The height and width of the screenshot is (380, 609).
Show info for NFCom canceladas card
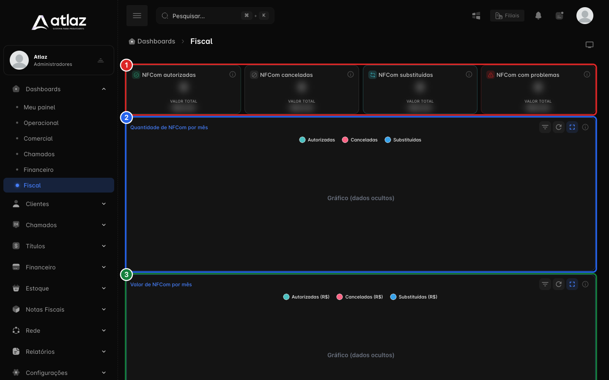(x=351, y=74)
